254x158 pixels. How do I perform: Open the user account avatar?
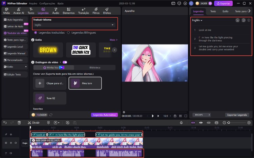click(191, 3)
